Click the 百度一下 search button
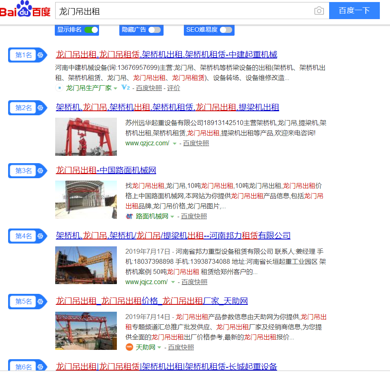Screen dimensions: 390x373 point(354,11)
